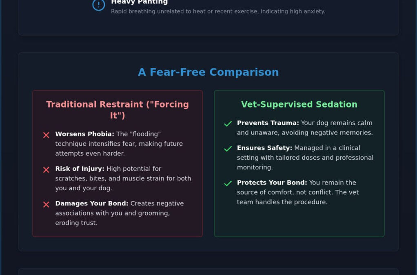This screenshot has height=275, width=417.
Task: Click the Heavy Panting alert icon
Action: (98, 4)
